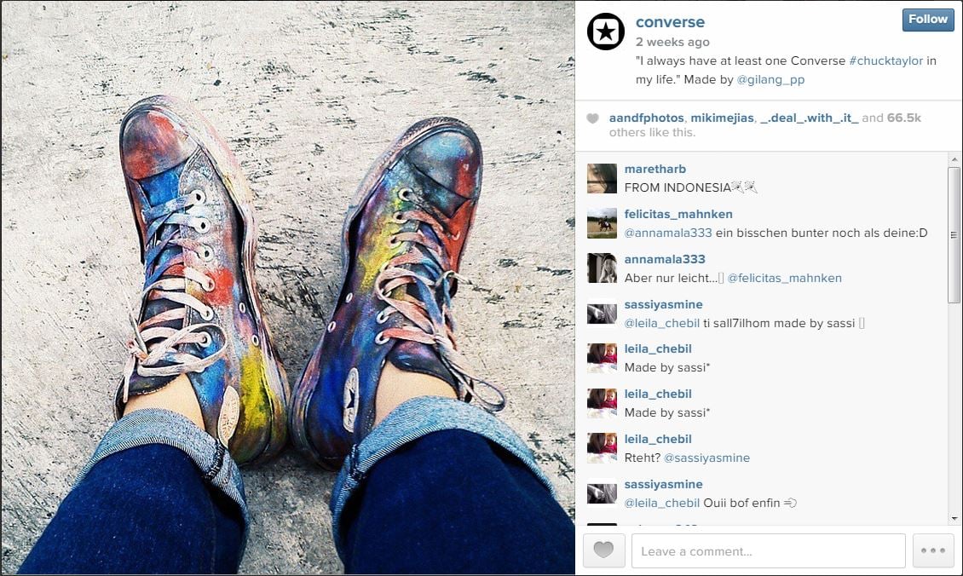The height and width of the screenshot is (576, 963).
Task: Click the Converse star profile logo
Action: click(x=606, y=32)
